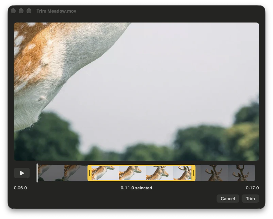
Task: Minimize the trim window
Action: pyautogui.click(x=21, y=11)
